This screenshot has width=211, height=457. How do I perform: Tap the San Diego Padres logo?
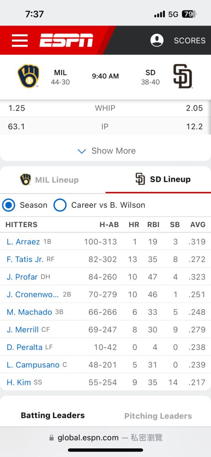click(x=183, y=76)
